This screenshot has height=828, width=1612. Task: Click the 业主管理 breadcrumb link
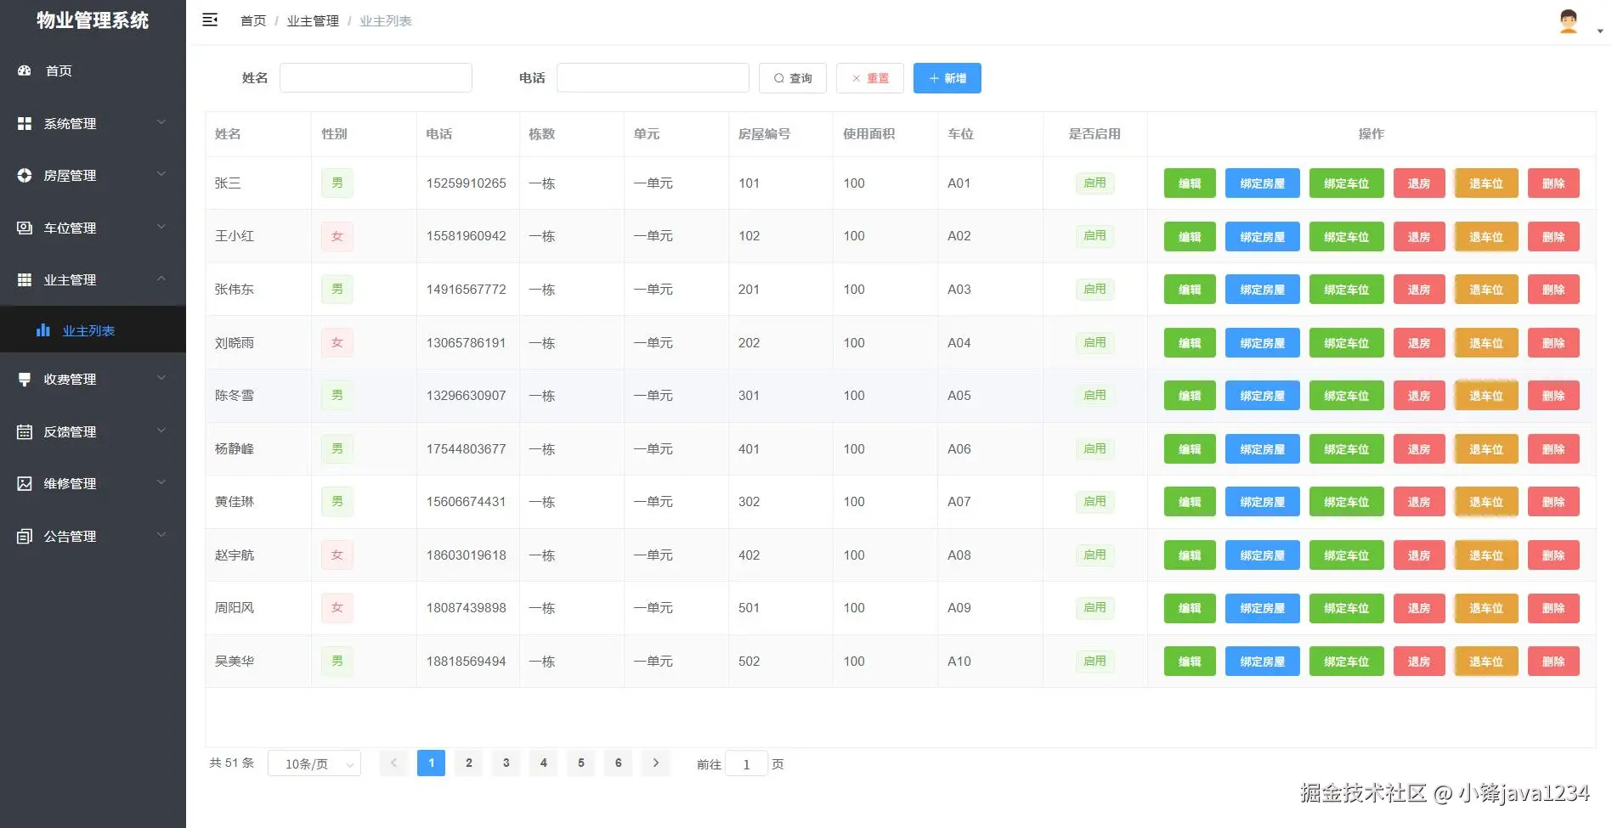coord(313,20)
